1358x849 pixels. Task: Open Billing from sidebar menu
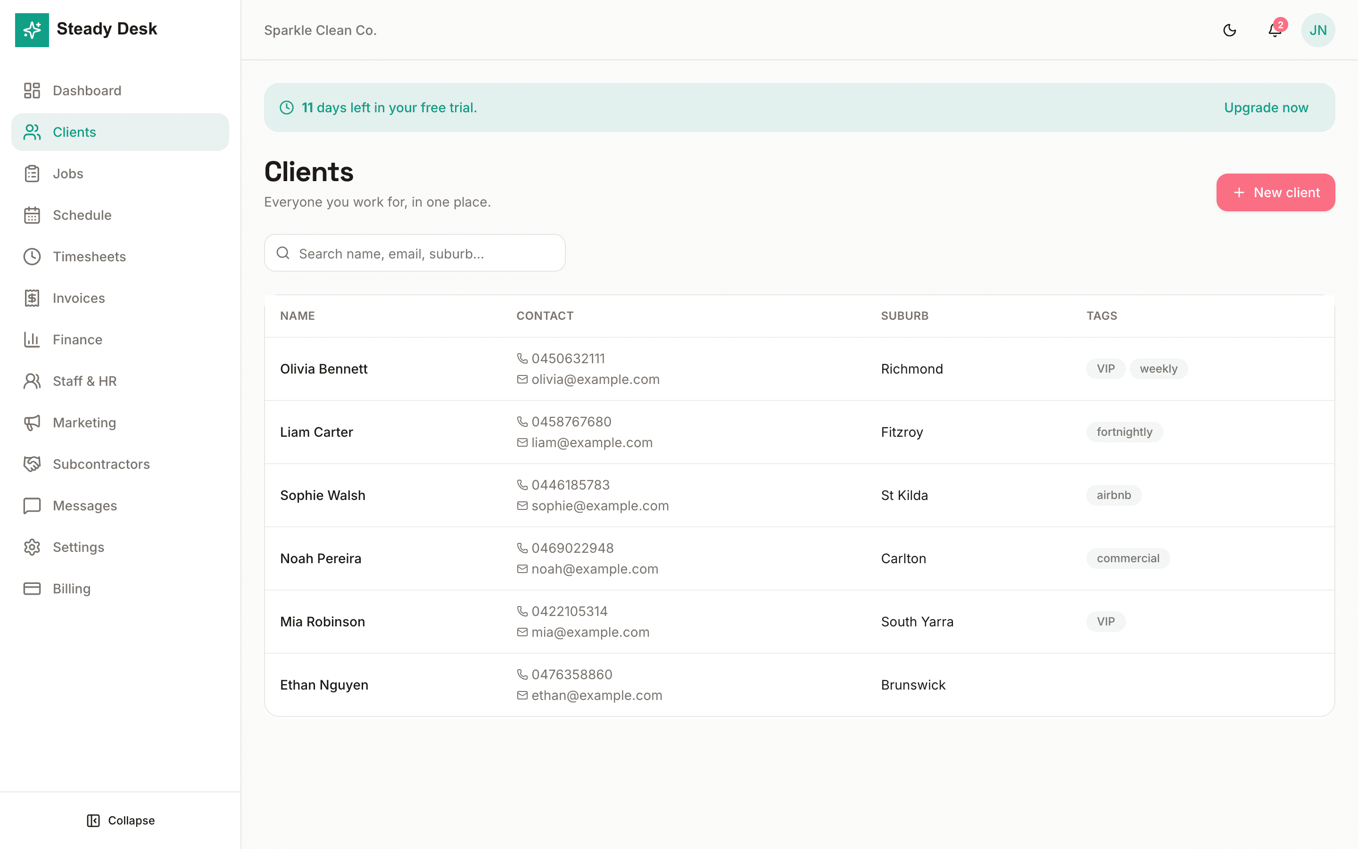click(120, 589)
